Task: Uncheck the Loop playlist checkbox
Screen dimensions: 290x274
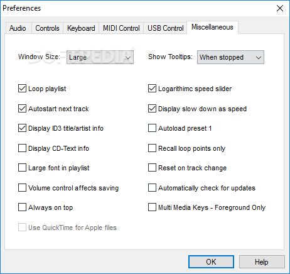Action: (x=22, y=89)
